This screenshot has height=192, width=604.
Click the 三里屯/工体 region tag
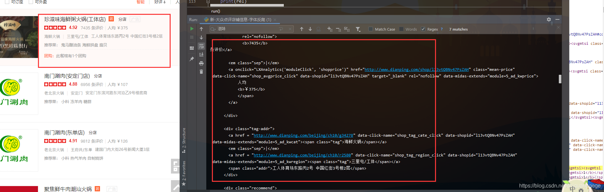point(78,37)
